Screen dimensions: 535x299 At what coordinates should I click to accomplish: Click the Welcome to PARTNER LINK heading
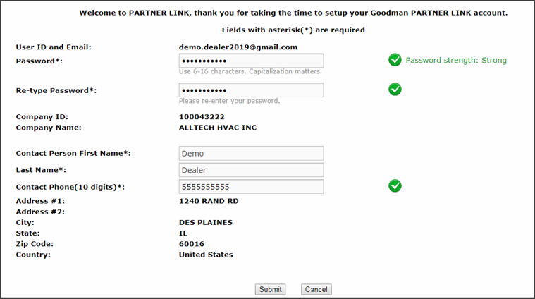[293, 13]
